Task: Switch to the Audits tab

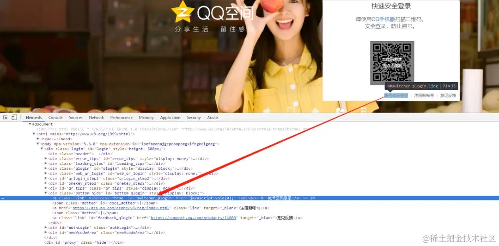Action: pos(213,117)
